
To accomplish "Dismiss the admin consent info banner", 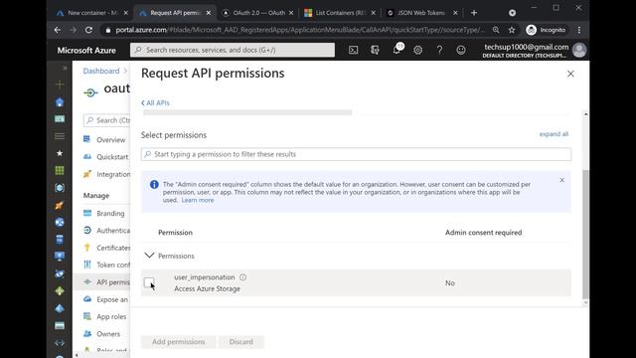I will (x=561, y=180).
